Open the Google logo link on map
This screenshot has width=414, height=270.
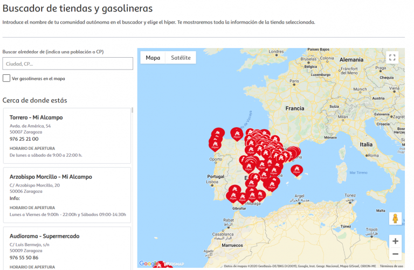pyautogui.click(x=149, y=264)
